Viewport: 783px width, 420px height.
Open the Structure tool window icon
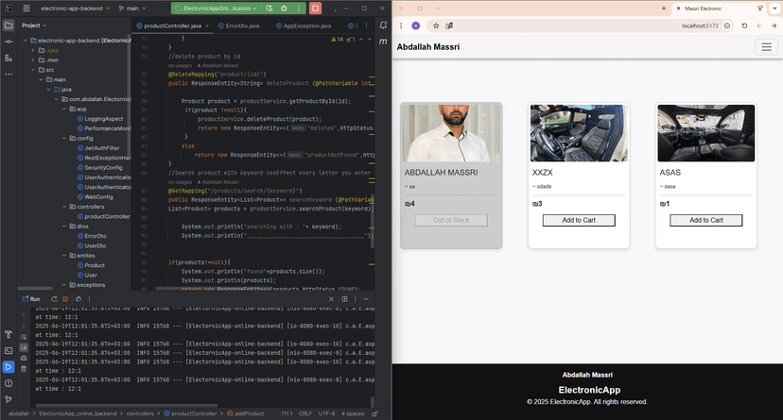(9, 58)
